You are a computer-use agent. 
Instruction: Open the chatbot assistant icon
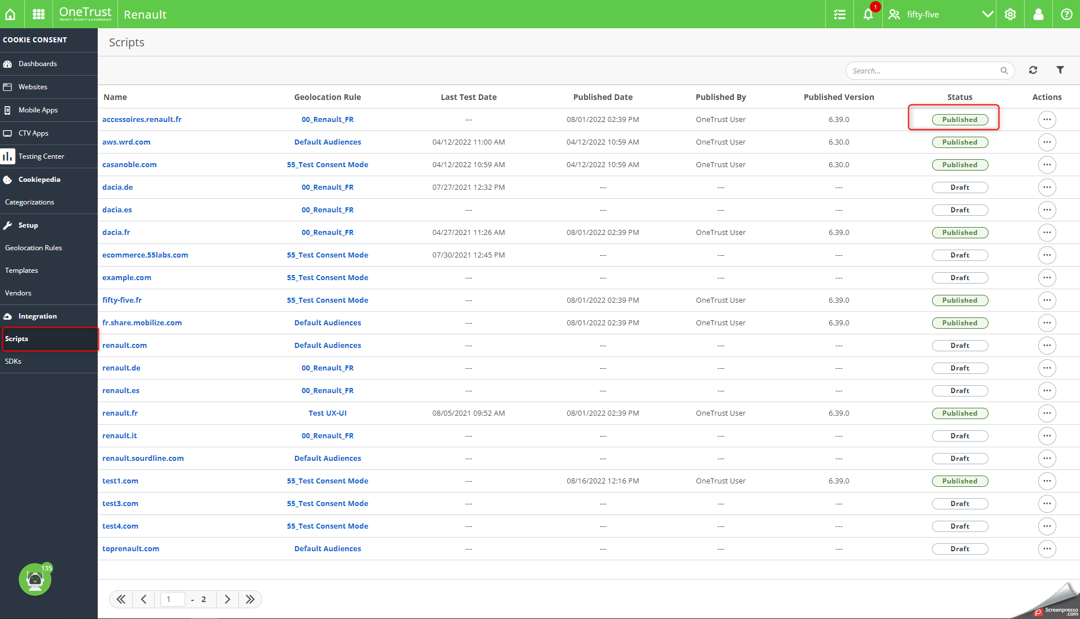click(35, 579)
